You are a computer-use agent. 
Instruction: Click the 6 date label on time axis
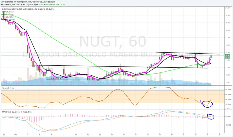click(52, 135)
